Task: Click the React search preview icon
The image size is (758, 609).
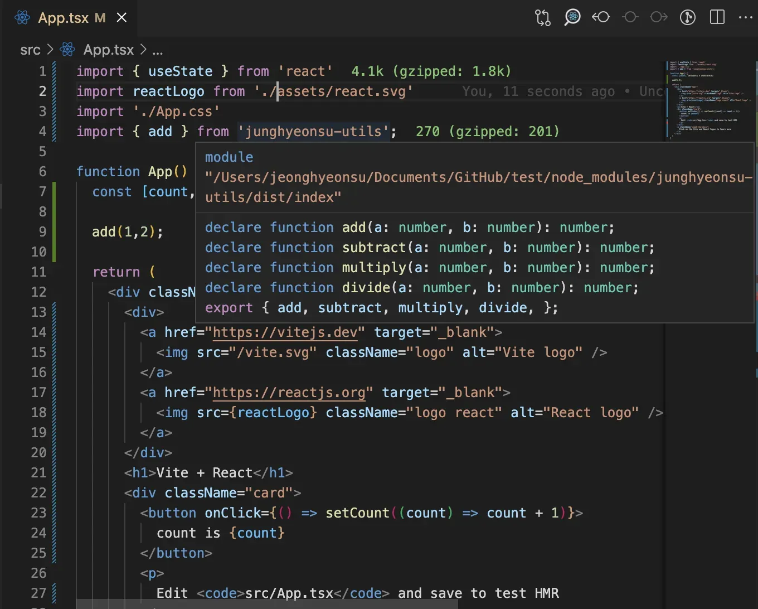Action: [572, 18]
